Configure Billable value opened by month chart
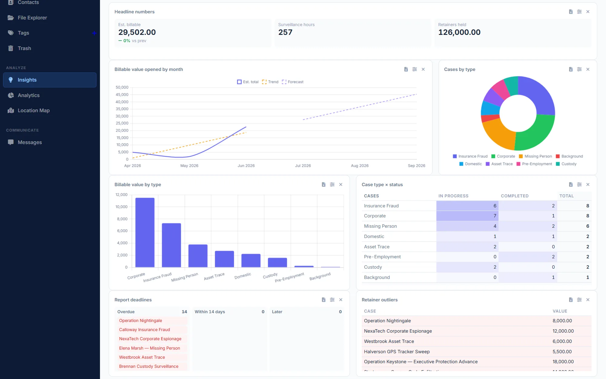 coord(415,69)
